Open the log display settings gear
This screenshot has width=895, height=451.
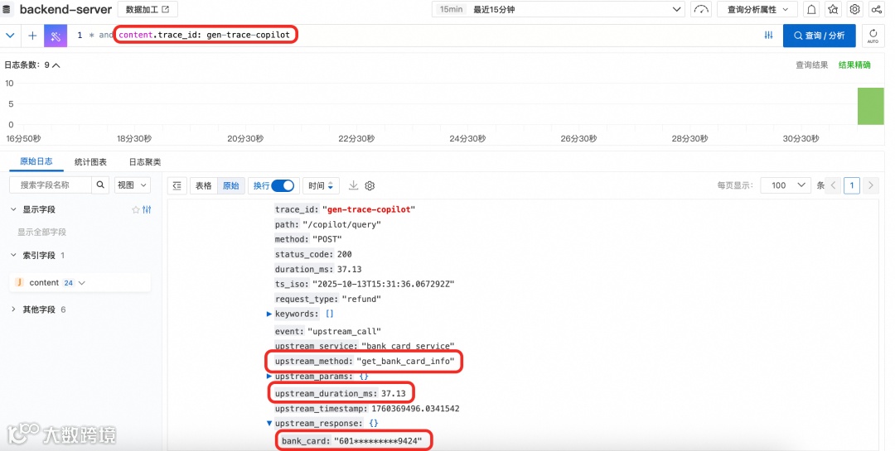[370, 186]
